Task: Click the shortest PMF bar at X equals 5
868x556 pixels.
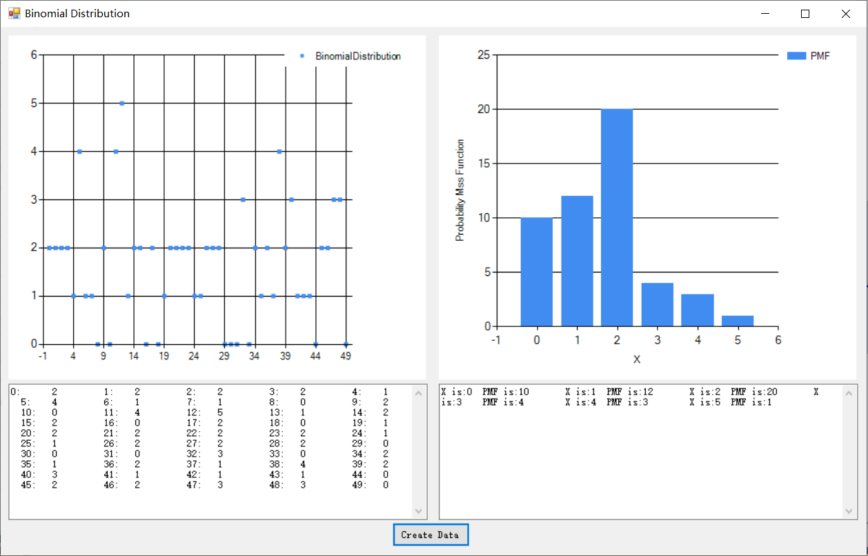Action: point(737,321)
